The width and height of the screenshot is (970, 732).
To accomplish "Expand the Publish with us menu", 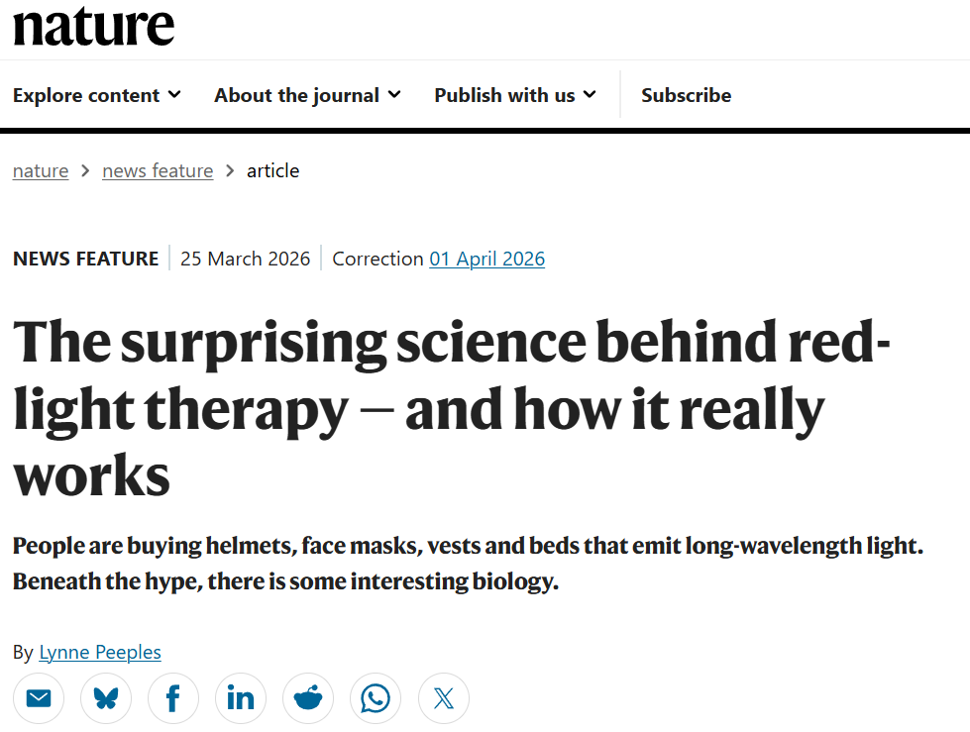I will click(515, 95).
